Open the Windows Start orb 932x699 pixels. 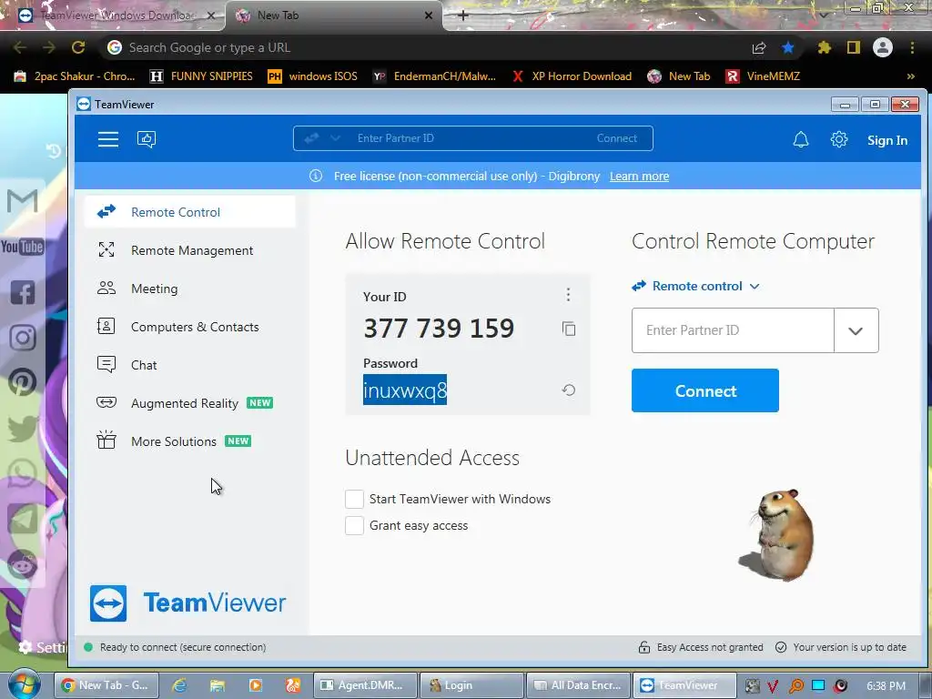pos(24,684)
